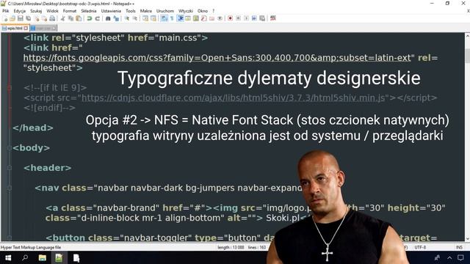Click the Copy toolbar icon
This screenshot has height=264, width=470.
pos(70,18)
